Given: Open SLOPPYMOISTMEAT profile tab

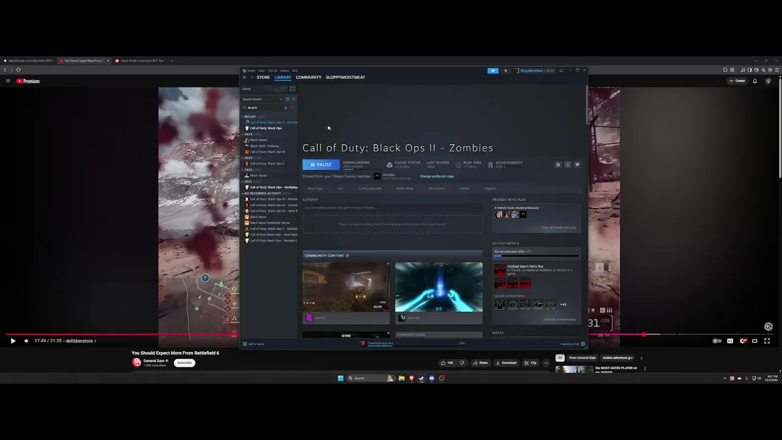Looking at the screenshot, I should 345,77.
